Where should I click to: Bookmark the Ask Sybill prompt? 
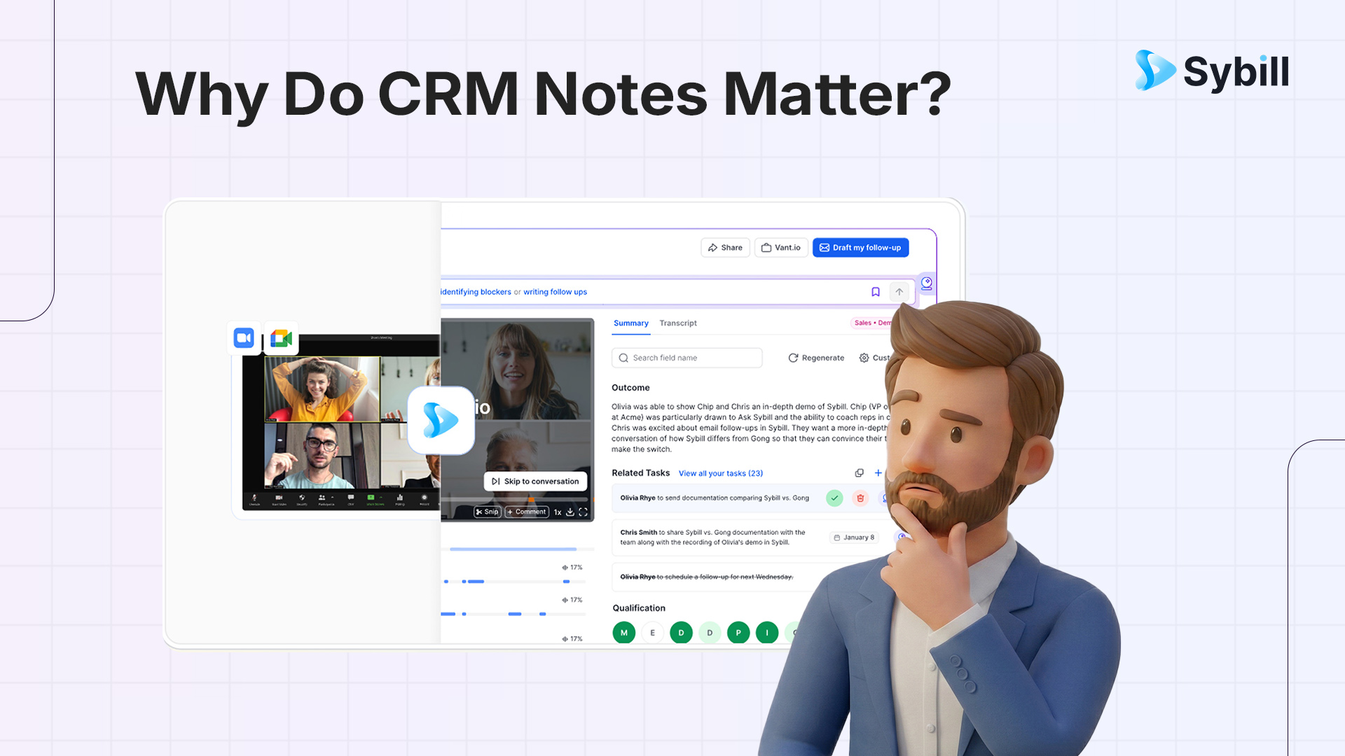[876, 292]
